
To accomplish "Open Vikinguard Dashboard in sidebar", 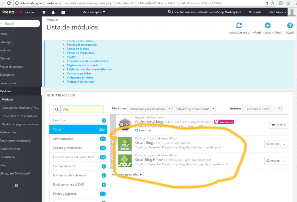I will [15, 173].
